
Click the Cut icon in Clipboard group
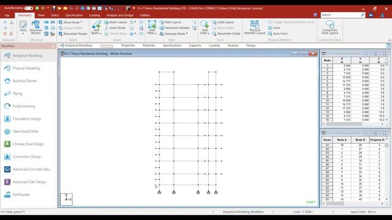tap(12, 23)
